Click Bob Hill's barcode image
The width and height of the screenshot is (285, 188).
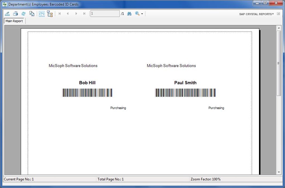87,93
